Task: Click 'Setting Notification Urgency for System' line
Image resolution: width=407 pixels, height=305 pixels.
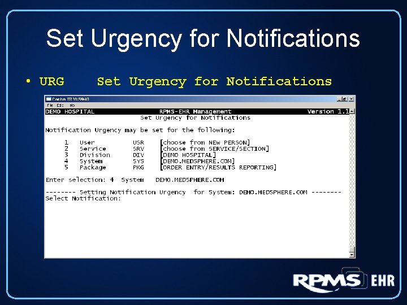Action: click(193, 193)
